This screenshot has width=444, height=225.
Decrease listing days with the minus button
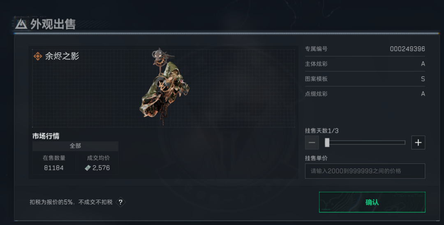[312, 142]
